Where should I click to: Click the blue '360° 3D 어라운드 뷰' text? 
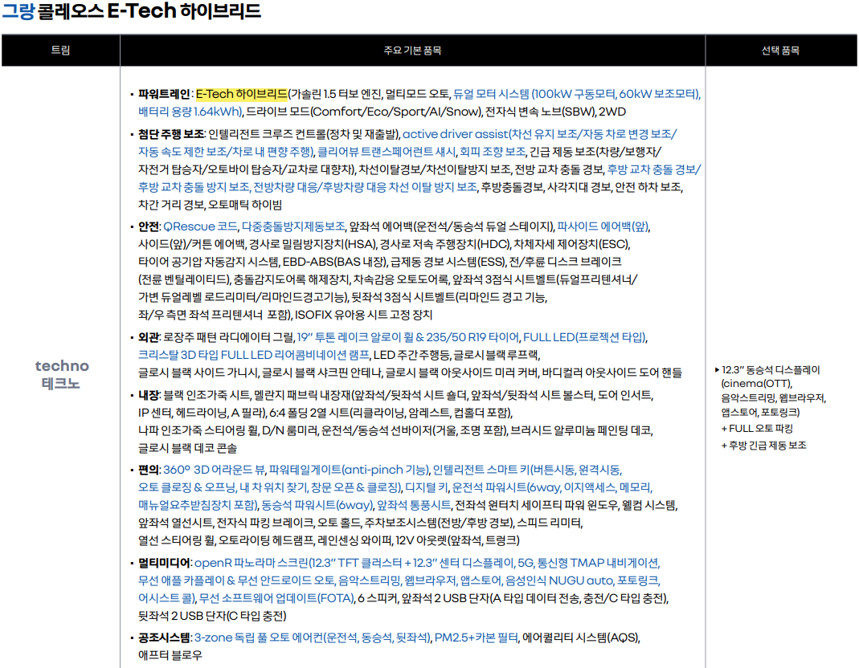point(214,470)
